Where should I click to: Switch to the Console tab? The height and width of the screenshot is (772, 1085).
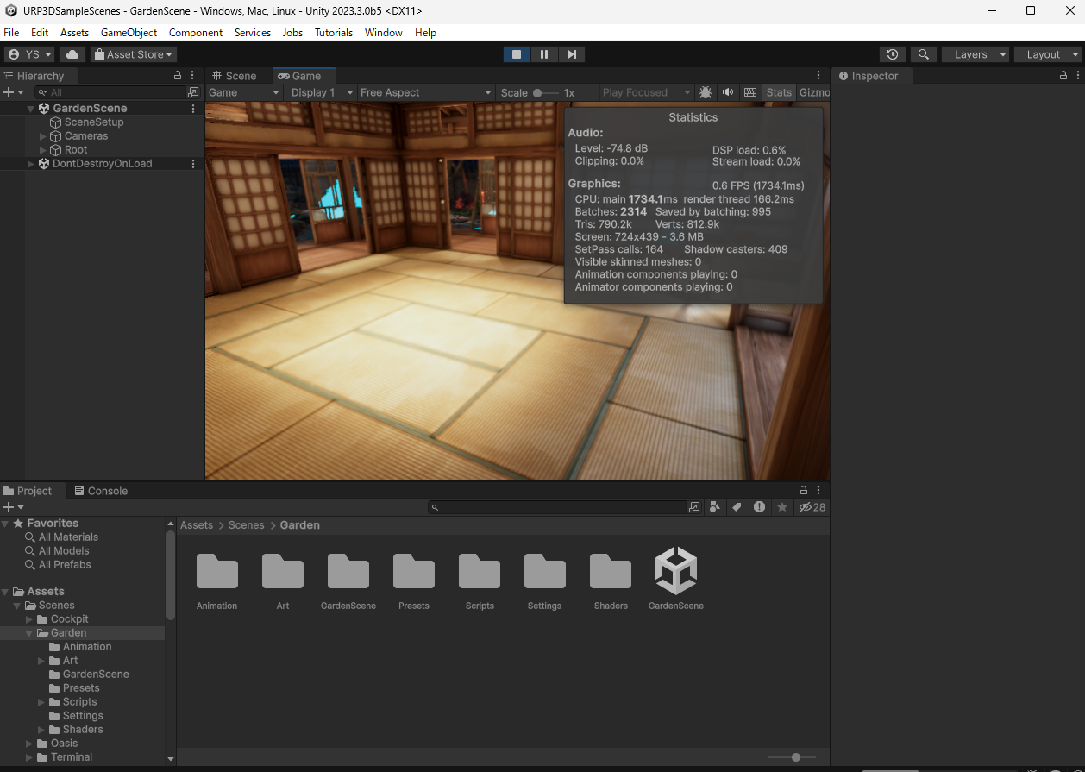(100, 491)
